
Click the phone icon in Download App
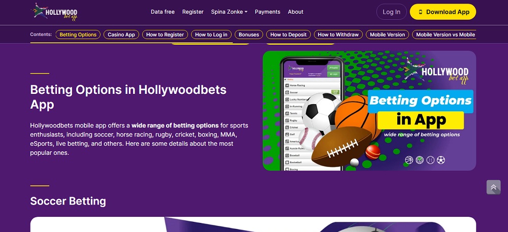pos(421,12)
